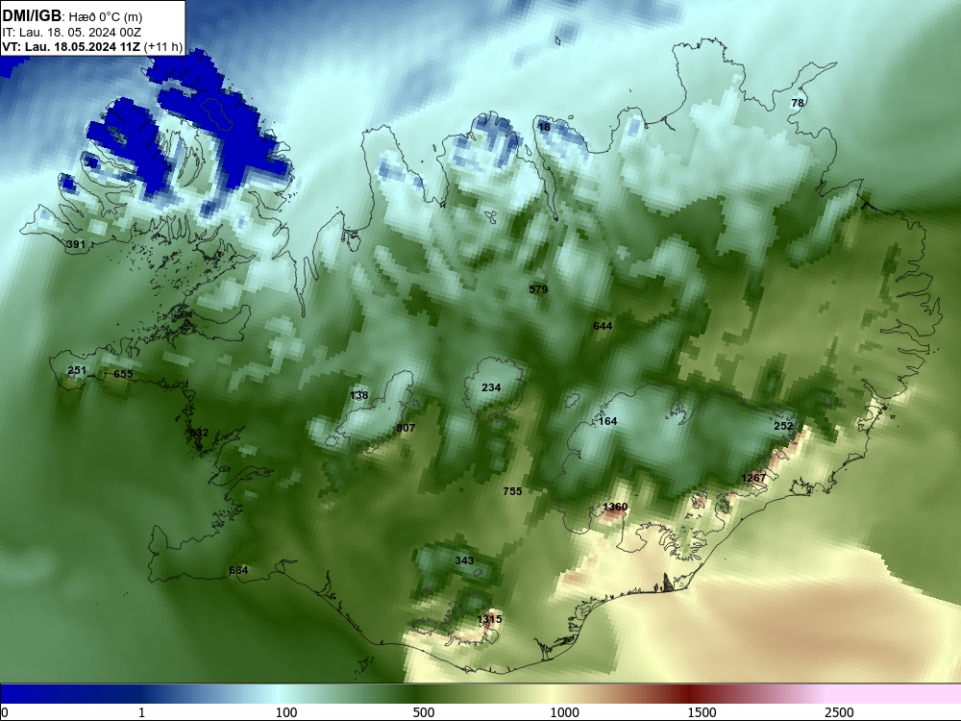Click the 1360 value label

615,507
